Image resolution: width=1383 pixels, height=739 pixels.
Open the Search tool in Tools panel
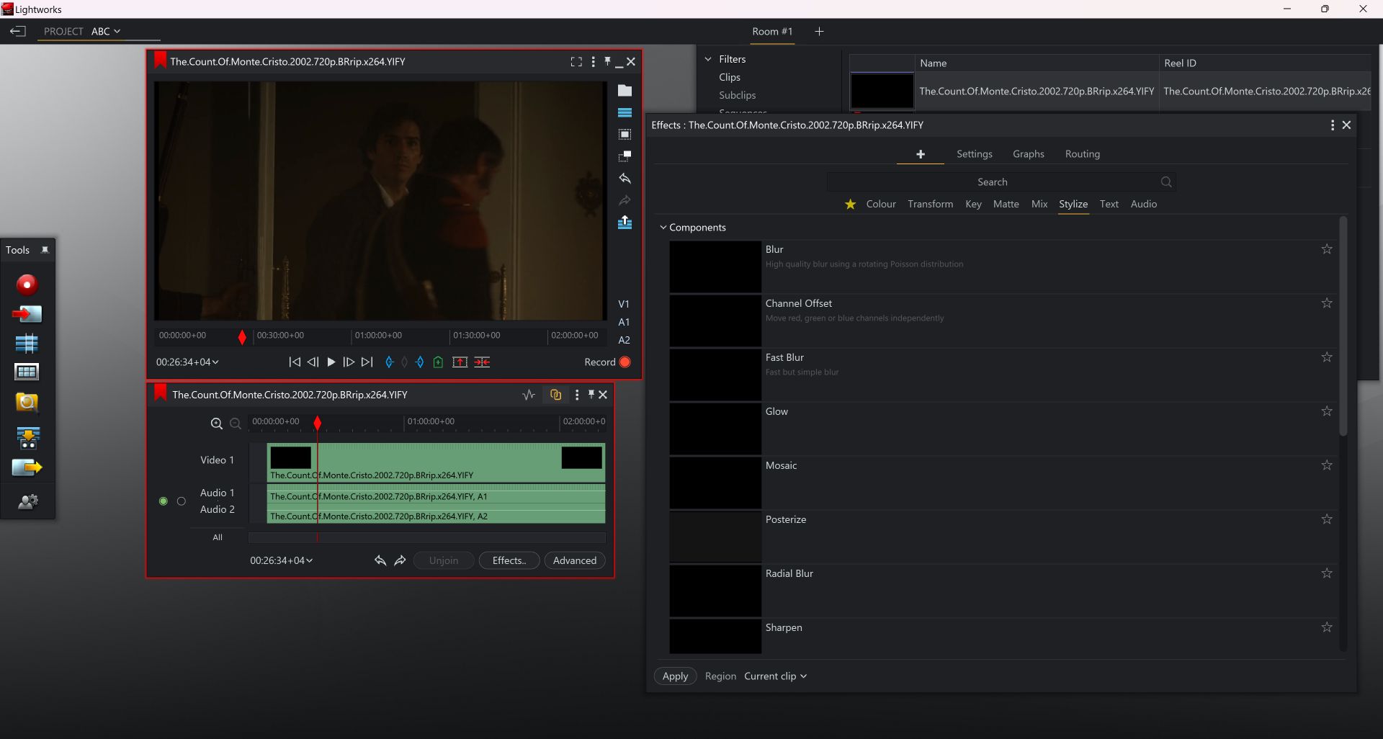point(27,402)
